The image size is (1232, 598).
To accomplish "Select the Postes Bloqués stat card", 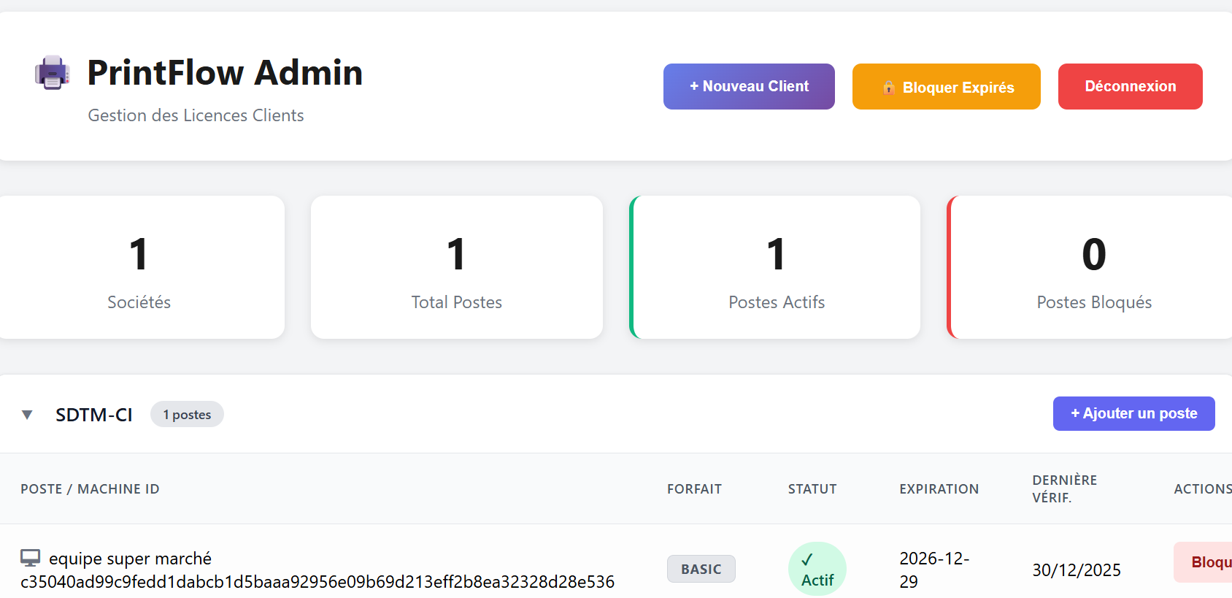I will (1093, 267).
